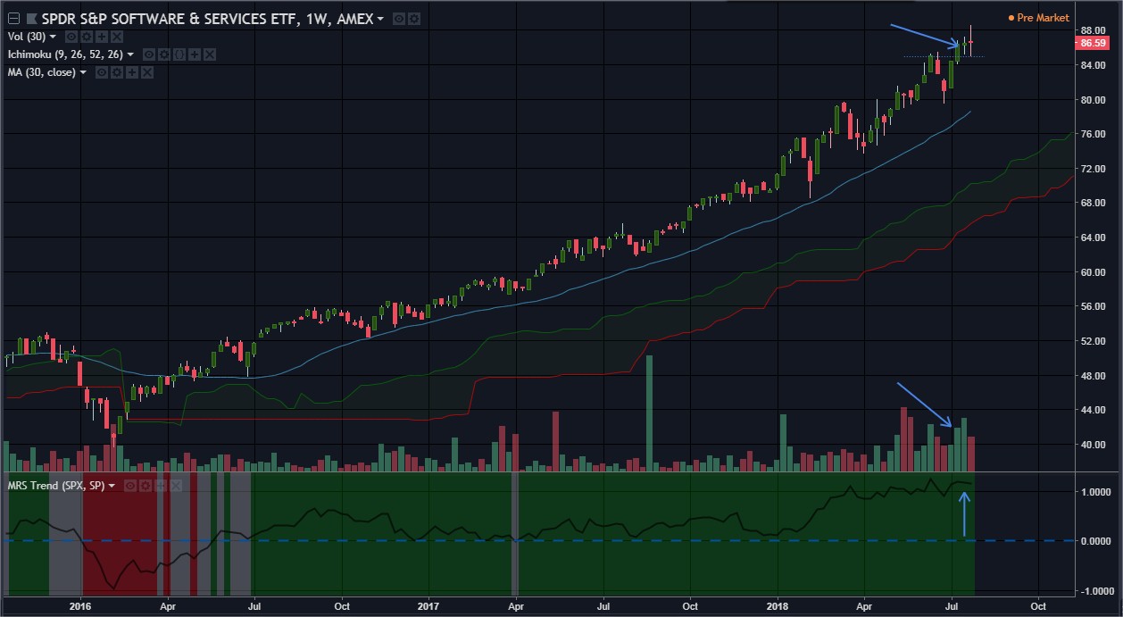This screenshot has height=617, width=1123.
Task: Toggle Ichimoku indicator visibility eye
Action: pyautogui.click(x=149, y=54)
